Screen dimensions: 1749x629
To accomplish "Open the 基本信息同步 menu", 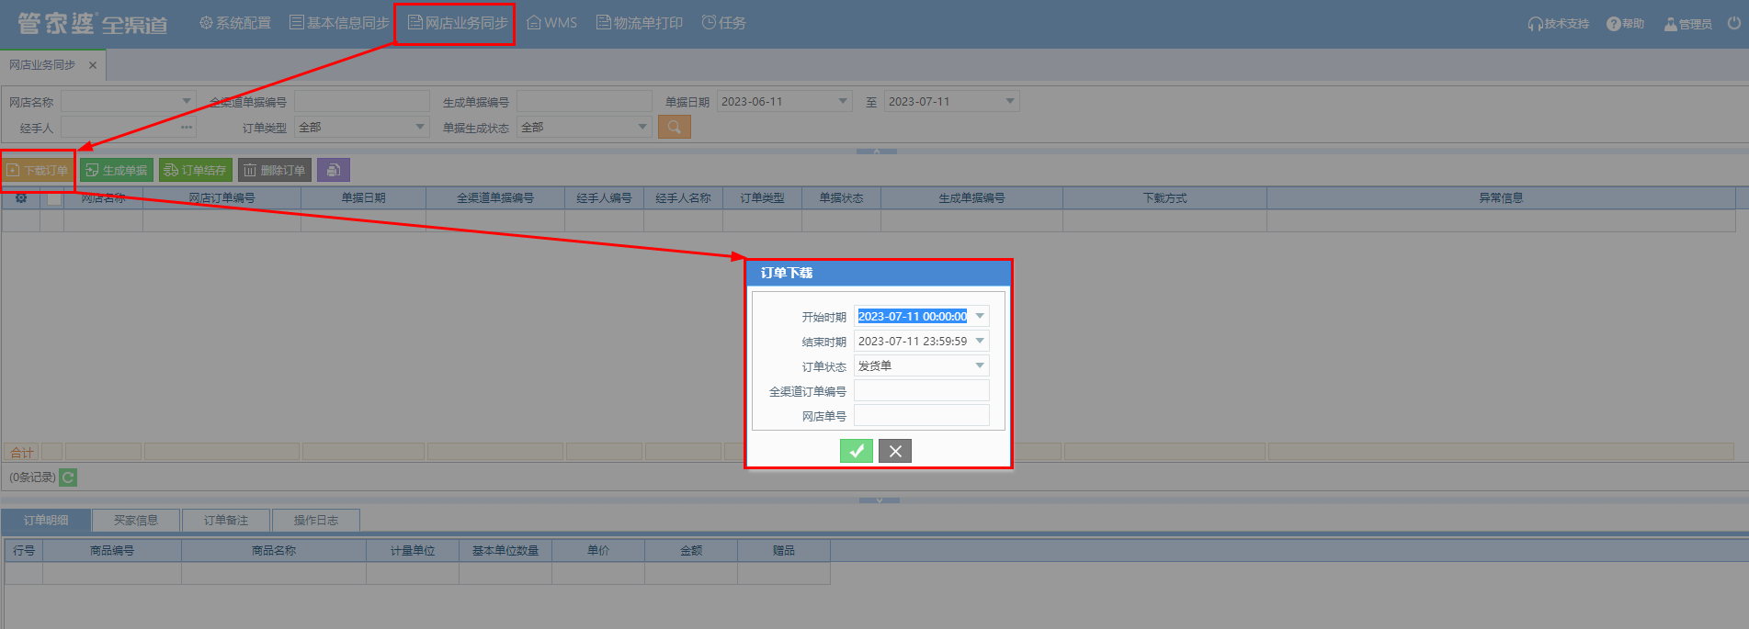I will (339, 23).
